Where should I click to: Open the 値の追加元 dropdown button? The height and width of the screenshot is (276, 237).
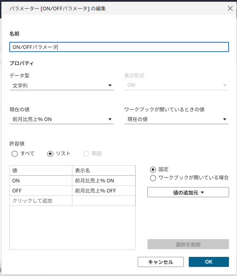click(188, 192)
